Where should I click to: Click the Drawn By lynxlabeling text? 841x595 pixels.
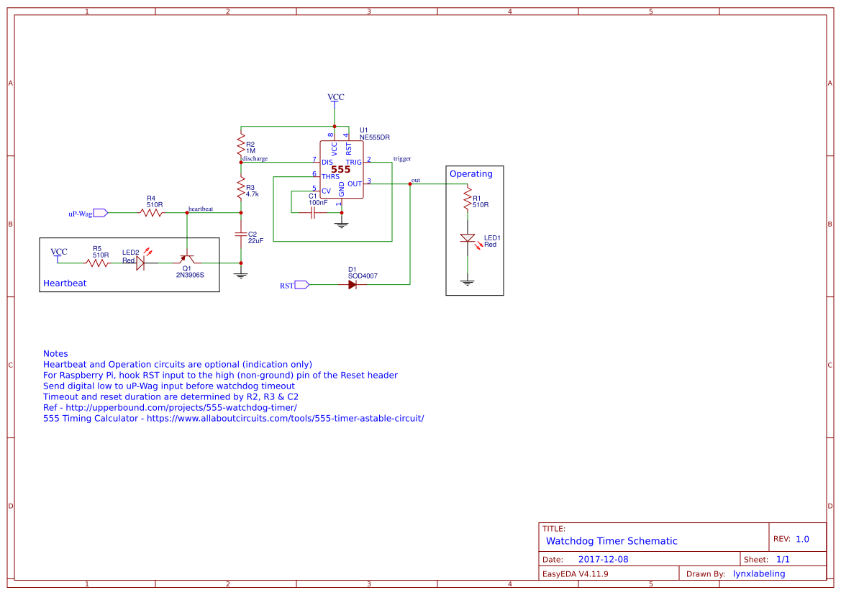click(x=758, y=573)
